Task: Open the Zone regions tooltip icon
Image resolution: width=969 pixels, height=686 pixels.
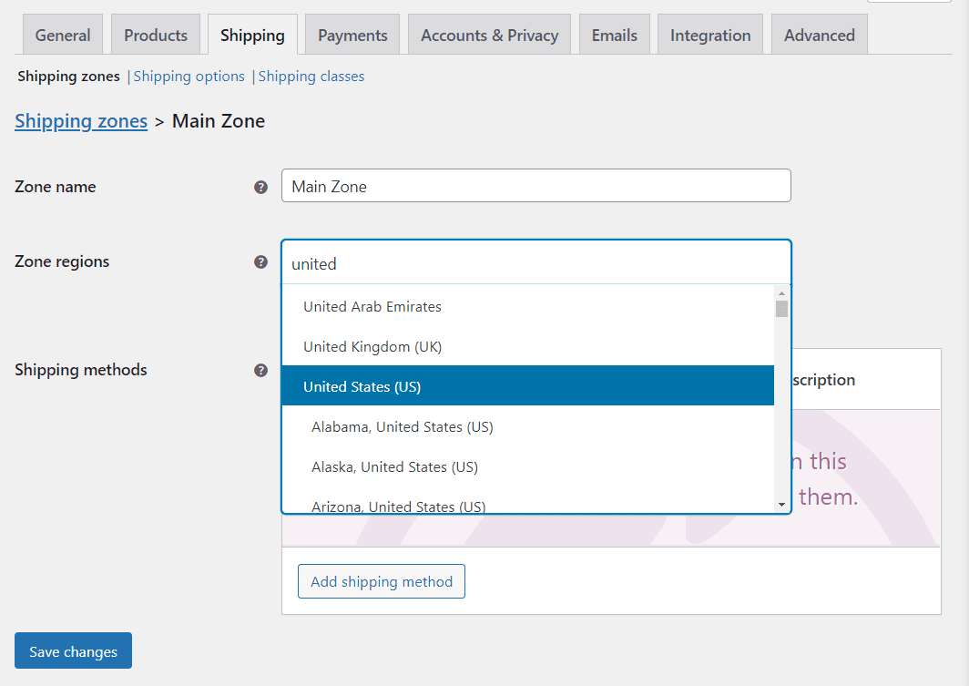Action: (x=261, y=261)
